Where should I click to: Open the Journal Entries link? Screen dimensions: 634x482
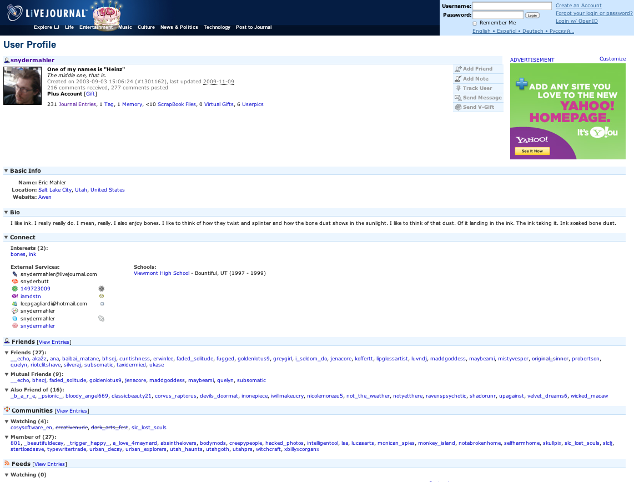pyautogui.click(x=77, y=104)
